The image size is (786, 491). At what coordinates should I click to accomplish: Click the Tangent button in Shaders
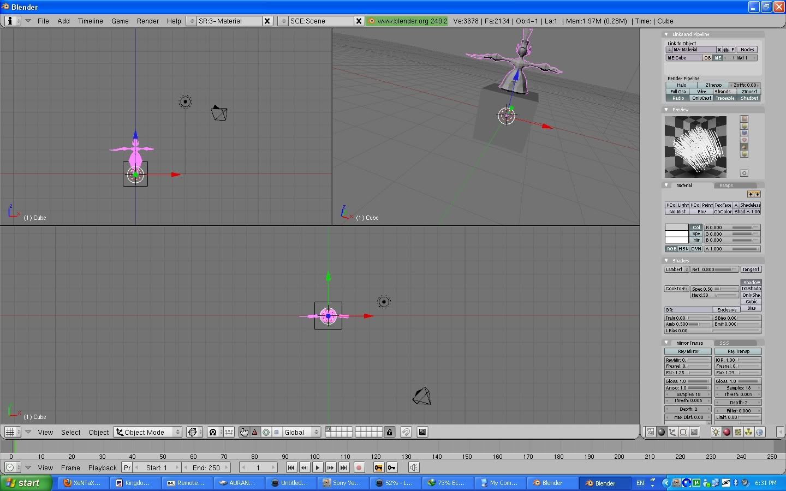pyautogui.click(x=751, y=270)
